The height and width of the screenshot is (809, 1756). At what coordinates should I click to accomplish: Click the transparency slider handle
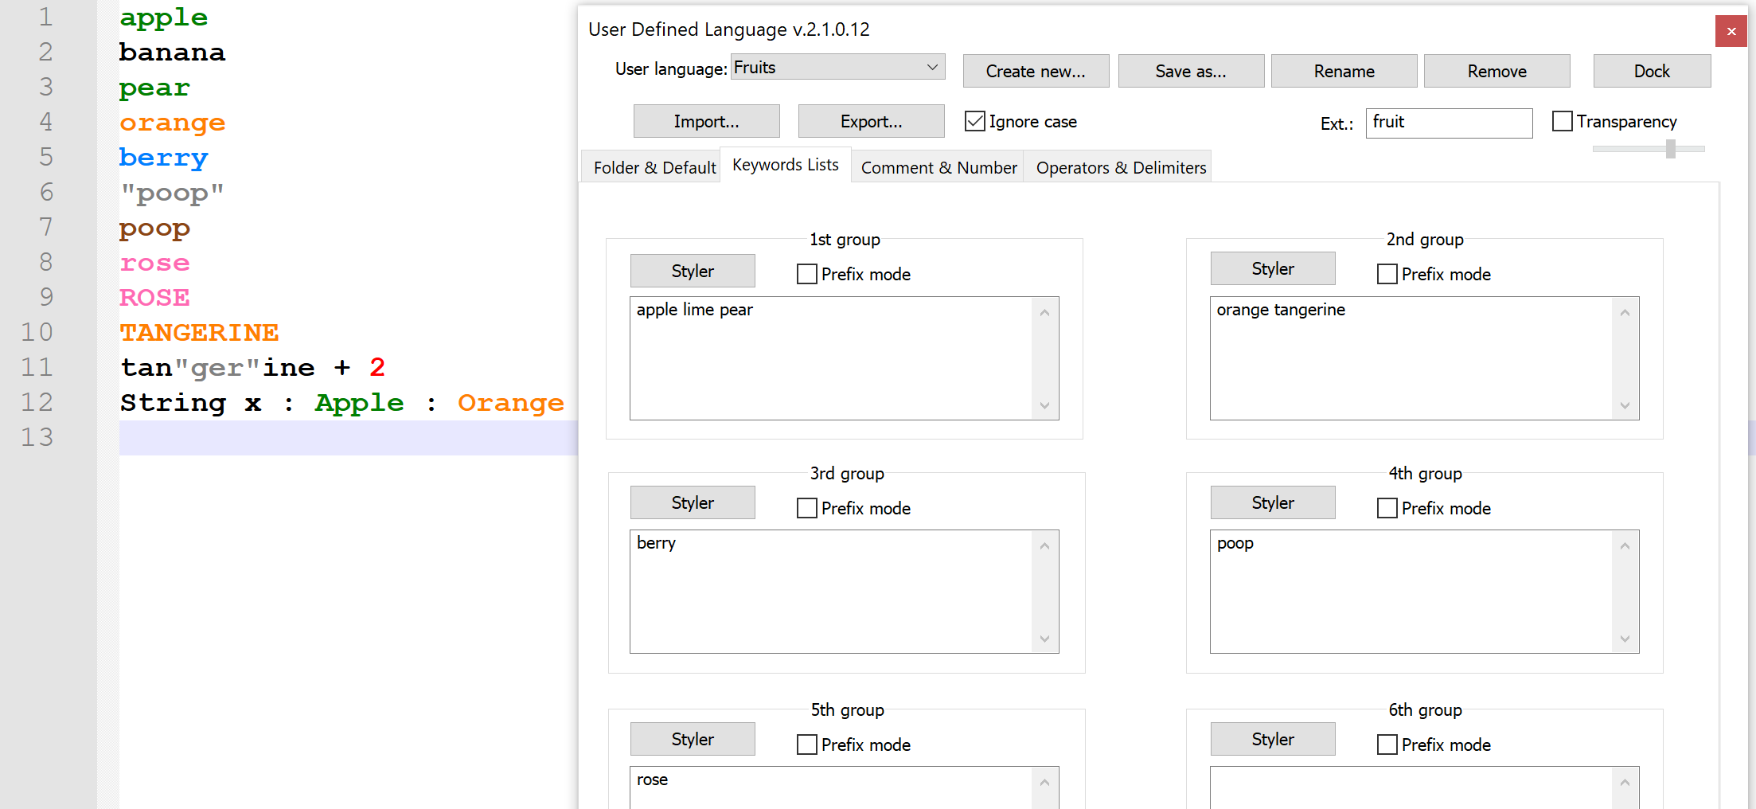[x=1671, y=149]
